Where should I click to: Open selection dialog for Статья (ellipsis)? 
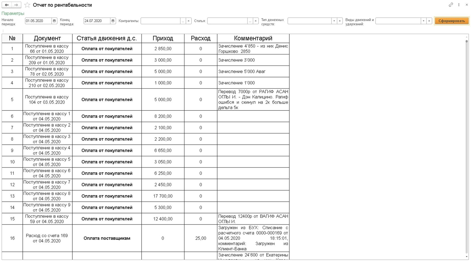pyautogui.click(x=250, y=21)
